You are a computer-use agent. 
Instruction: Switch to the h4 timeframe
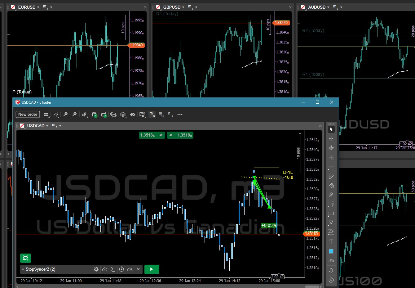[170, 115]
